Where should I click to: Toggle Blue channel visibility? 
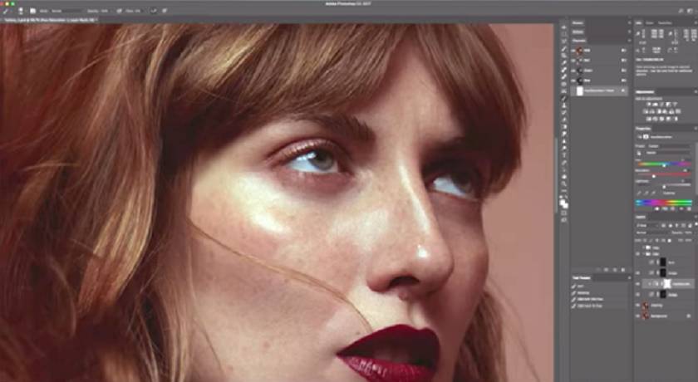[574, 81]
